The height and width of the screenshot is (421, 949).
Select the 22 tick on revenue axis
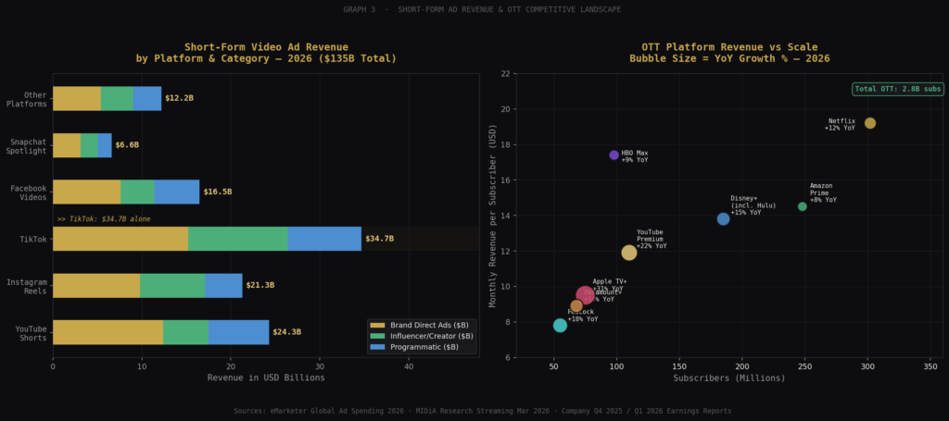[x=505, y=74]
